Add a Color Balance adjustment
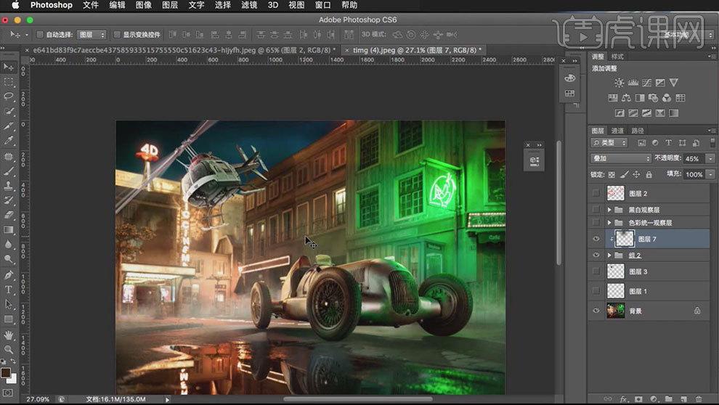Screen dimensions: 719x405 point(626,97)
